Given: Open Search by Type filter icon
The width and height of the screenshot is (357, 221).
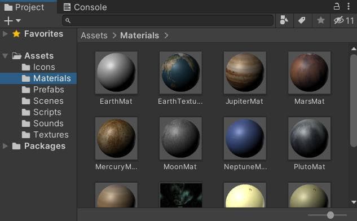Looking at the screenshot, I should pyautogui.click(x=284, y=20).
